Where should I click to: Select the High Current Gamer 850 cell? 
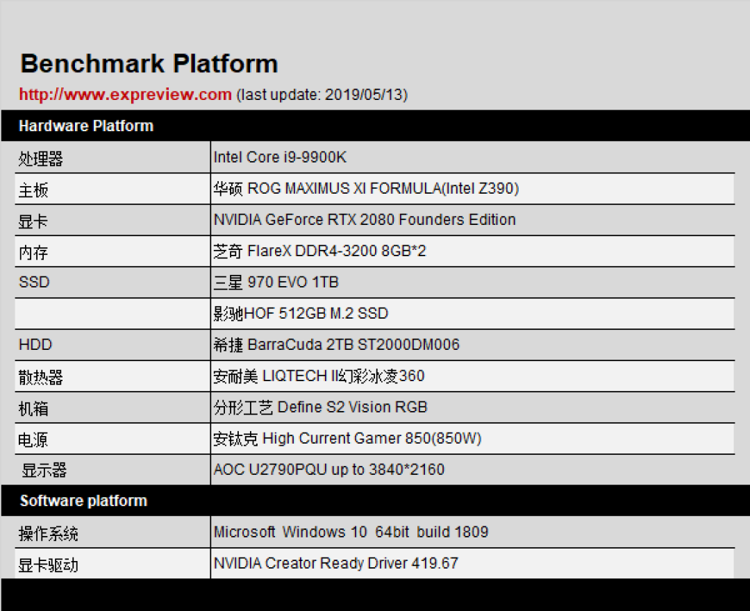pos(473,438)
